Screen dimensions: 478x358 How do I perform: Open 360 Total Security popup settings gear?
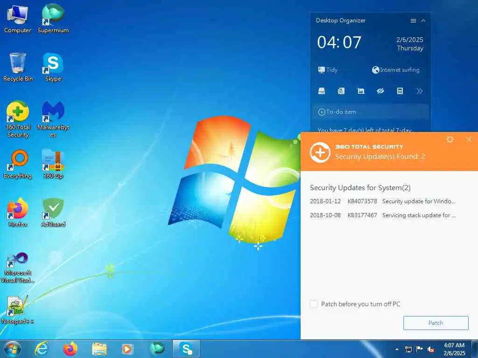[450, 139]
